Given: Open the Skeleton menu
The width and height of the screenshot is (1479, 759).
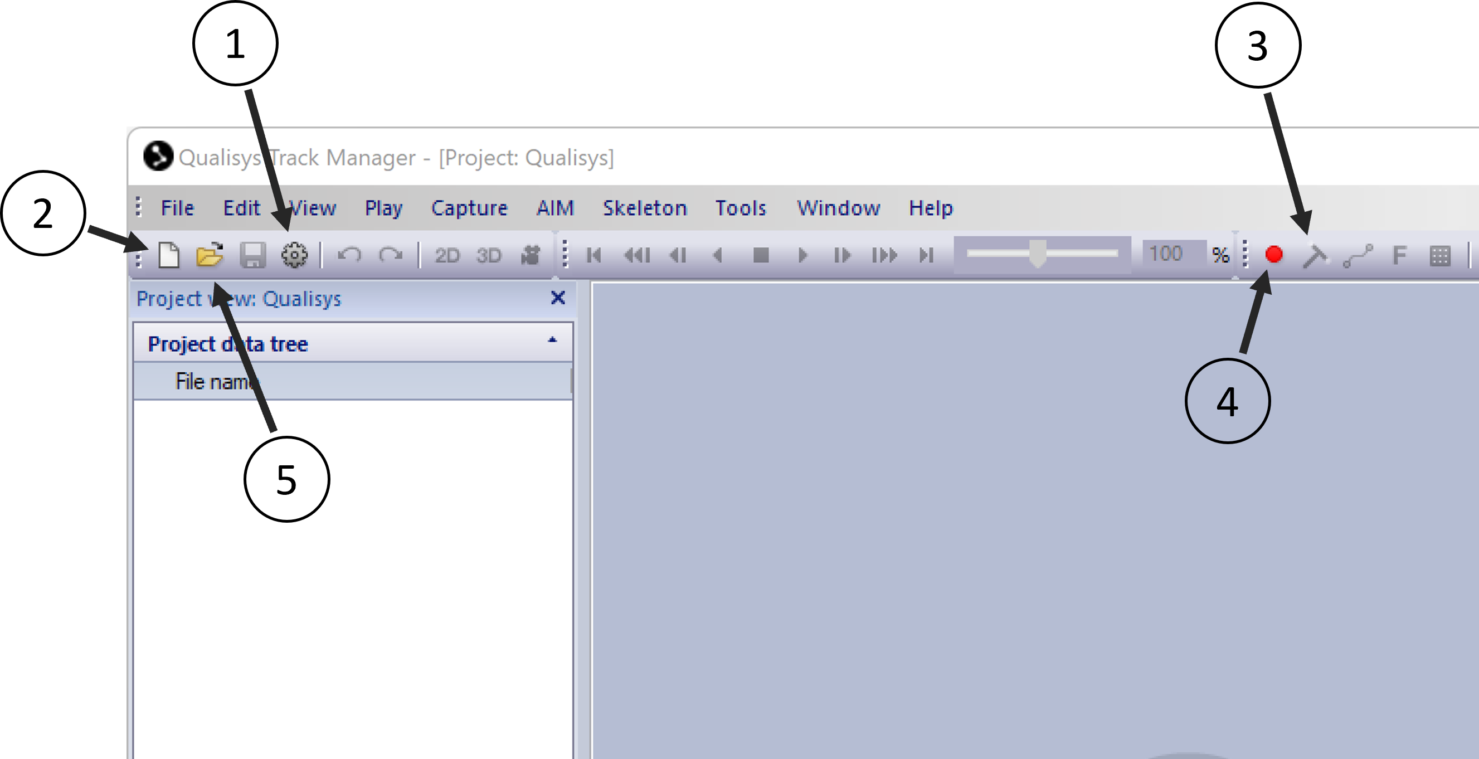Looking at the screenshot, I should coord(644,208).
